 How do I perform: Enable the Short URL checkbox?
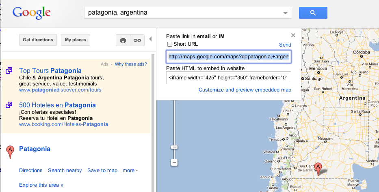click(170, 44)
